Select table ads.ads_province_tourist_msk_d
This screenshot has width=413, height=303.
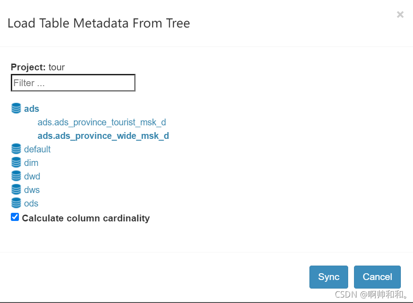pos(102,122)
